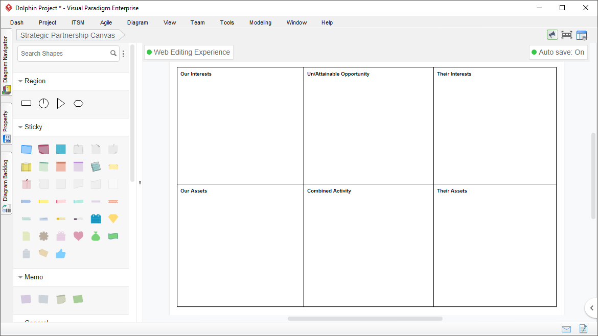Toggle the Auto save: On indicator
Image resolution: width=598 pixels, height=336 pixels.
pyautogui.click(x=558, y=52)
